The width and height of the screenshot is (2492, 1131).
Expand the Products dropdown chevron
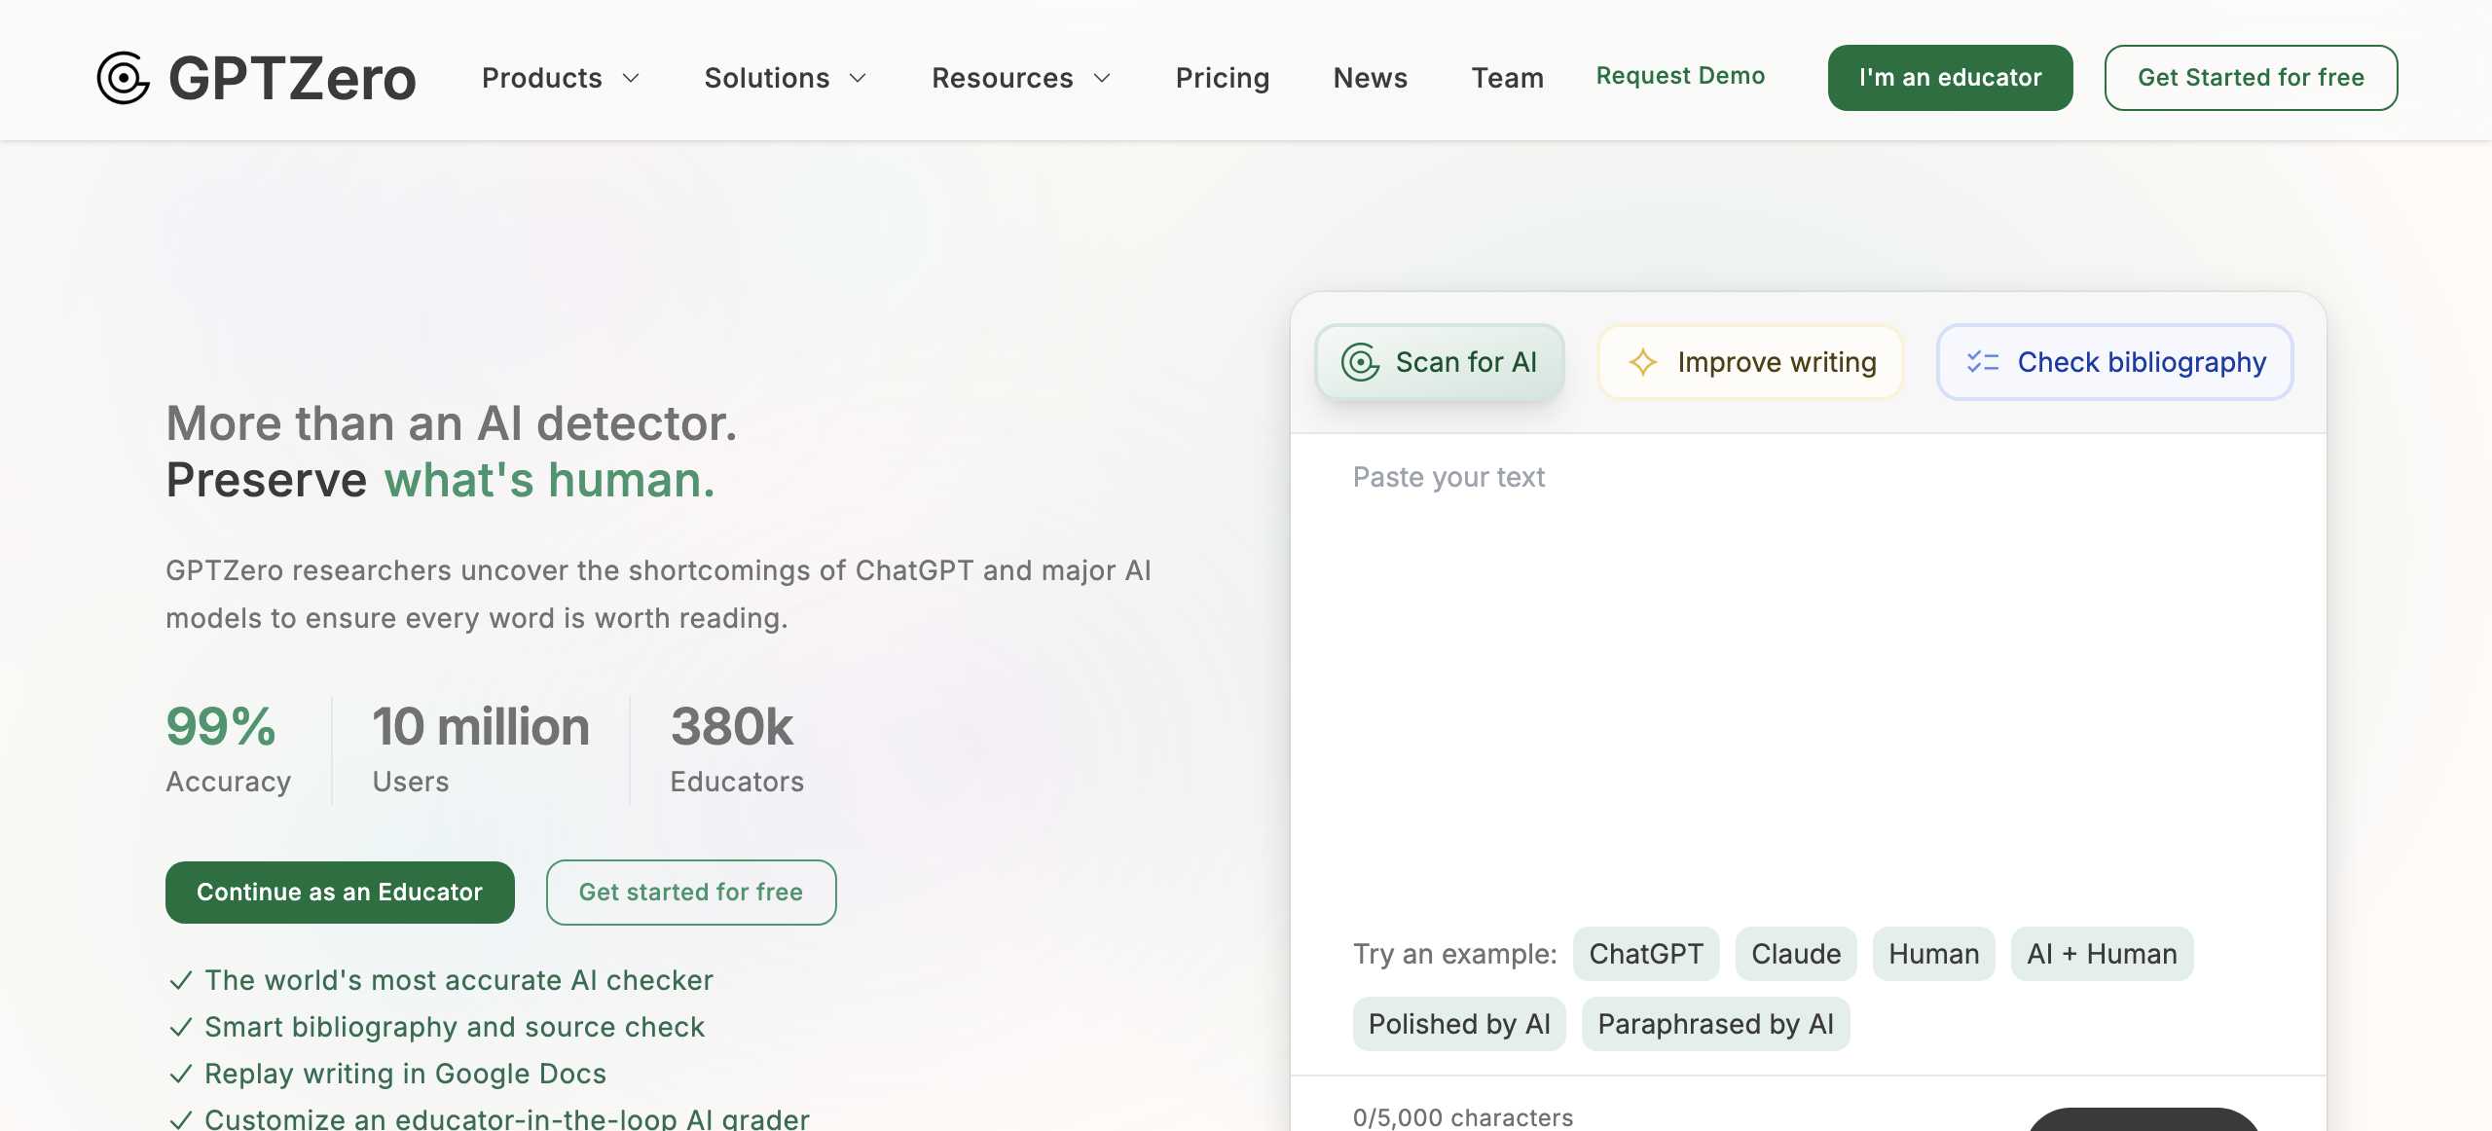point(631,78)
